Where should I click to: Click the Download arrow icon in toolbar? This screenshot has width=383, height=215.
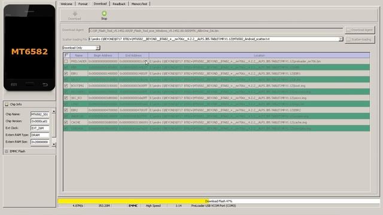pyautogui.click(x=75, y=14)
